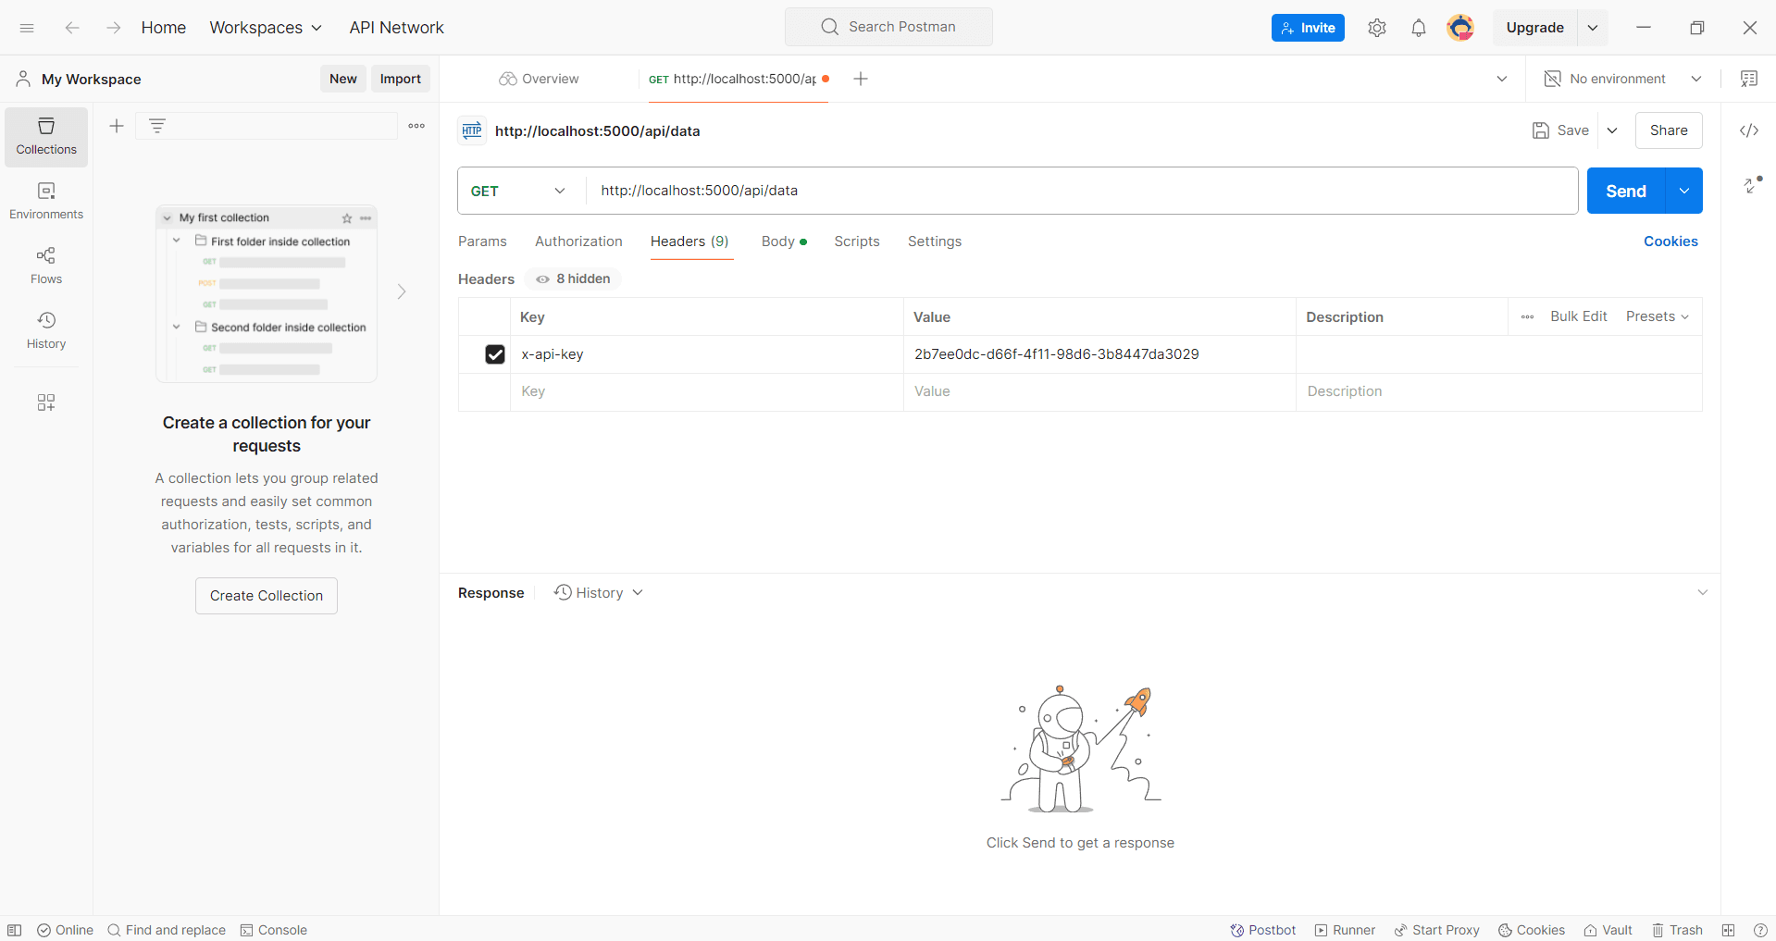Uncheck the x-api-key header row
The image size is (1776, 941).
click(x=495, y=354)
